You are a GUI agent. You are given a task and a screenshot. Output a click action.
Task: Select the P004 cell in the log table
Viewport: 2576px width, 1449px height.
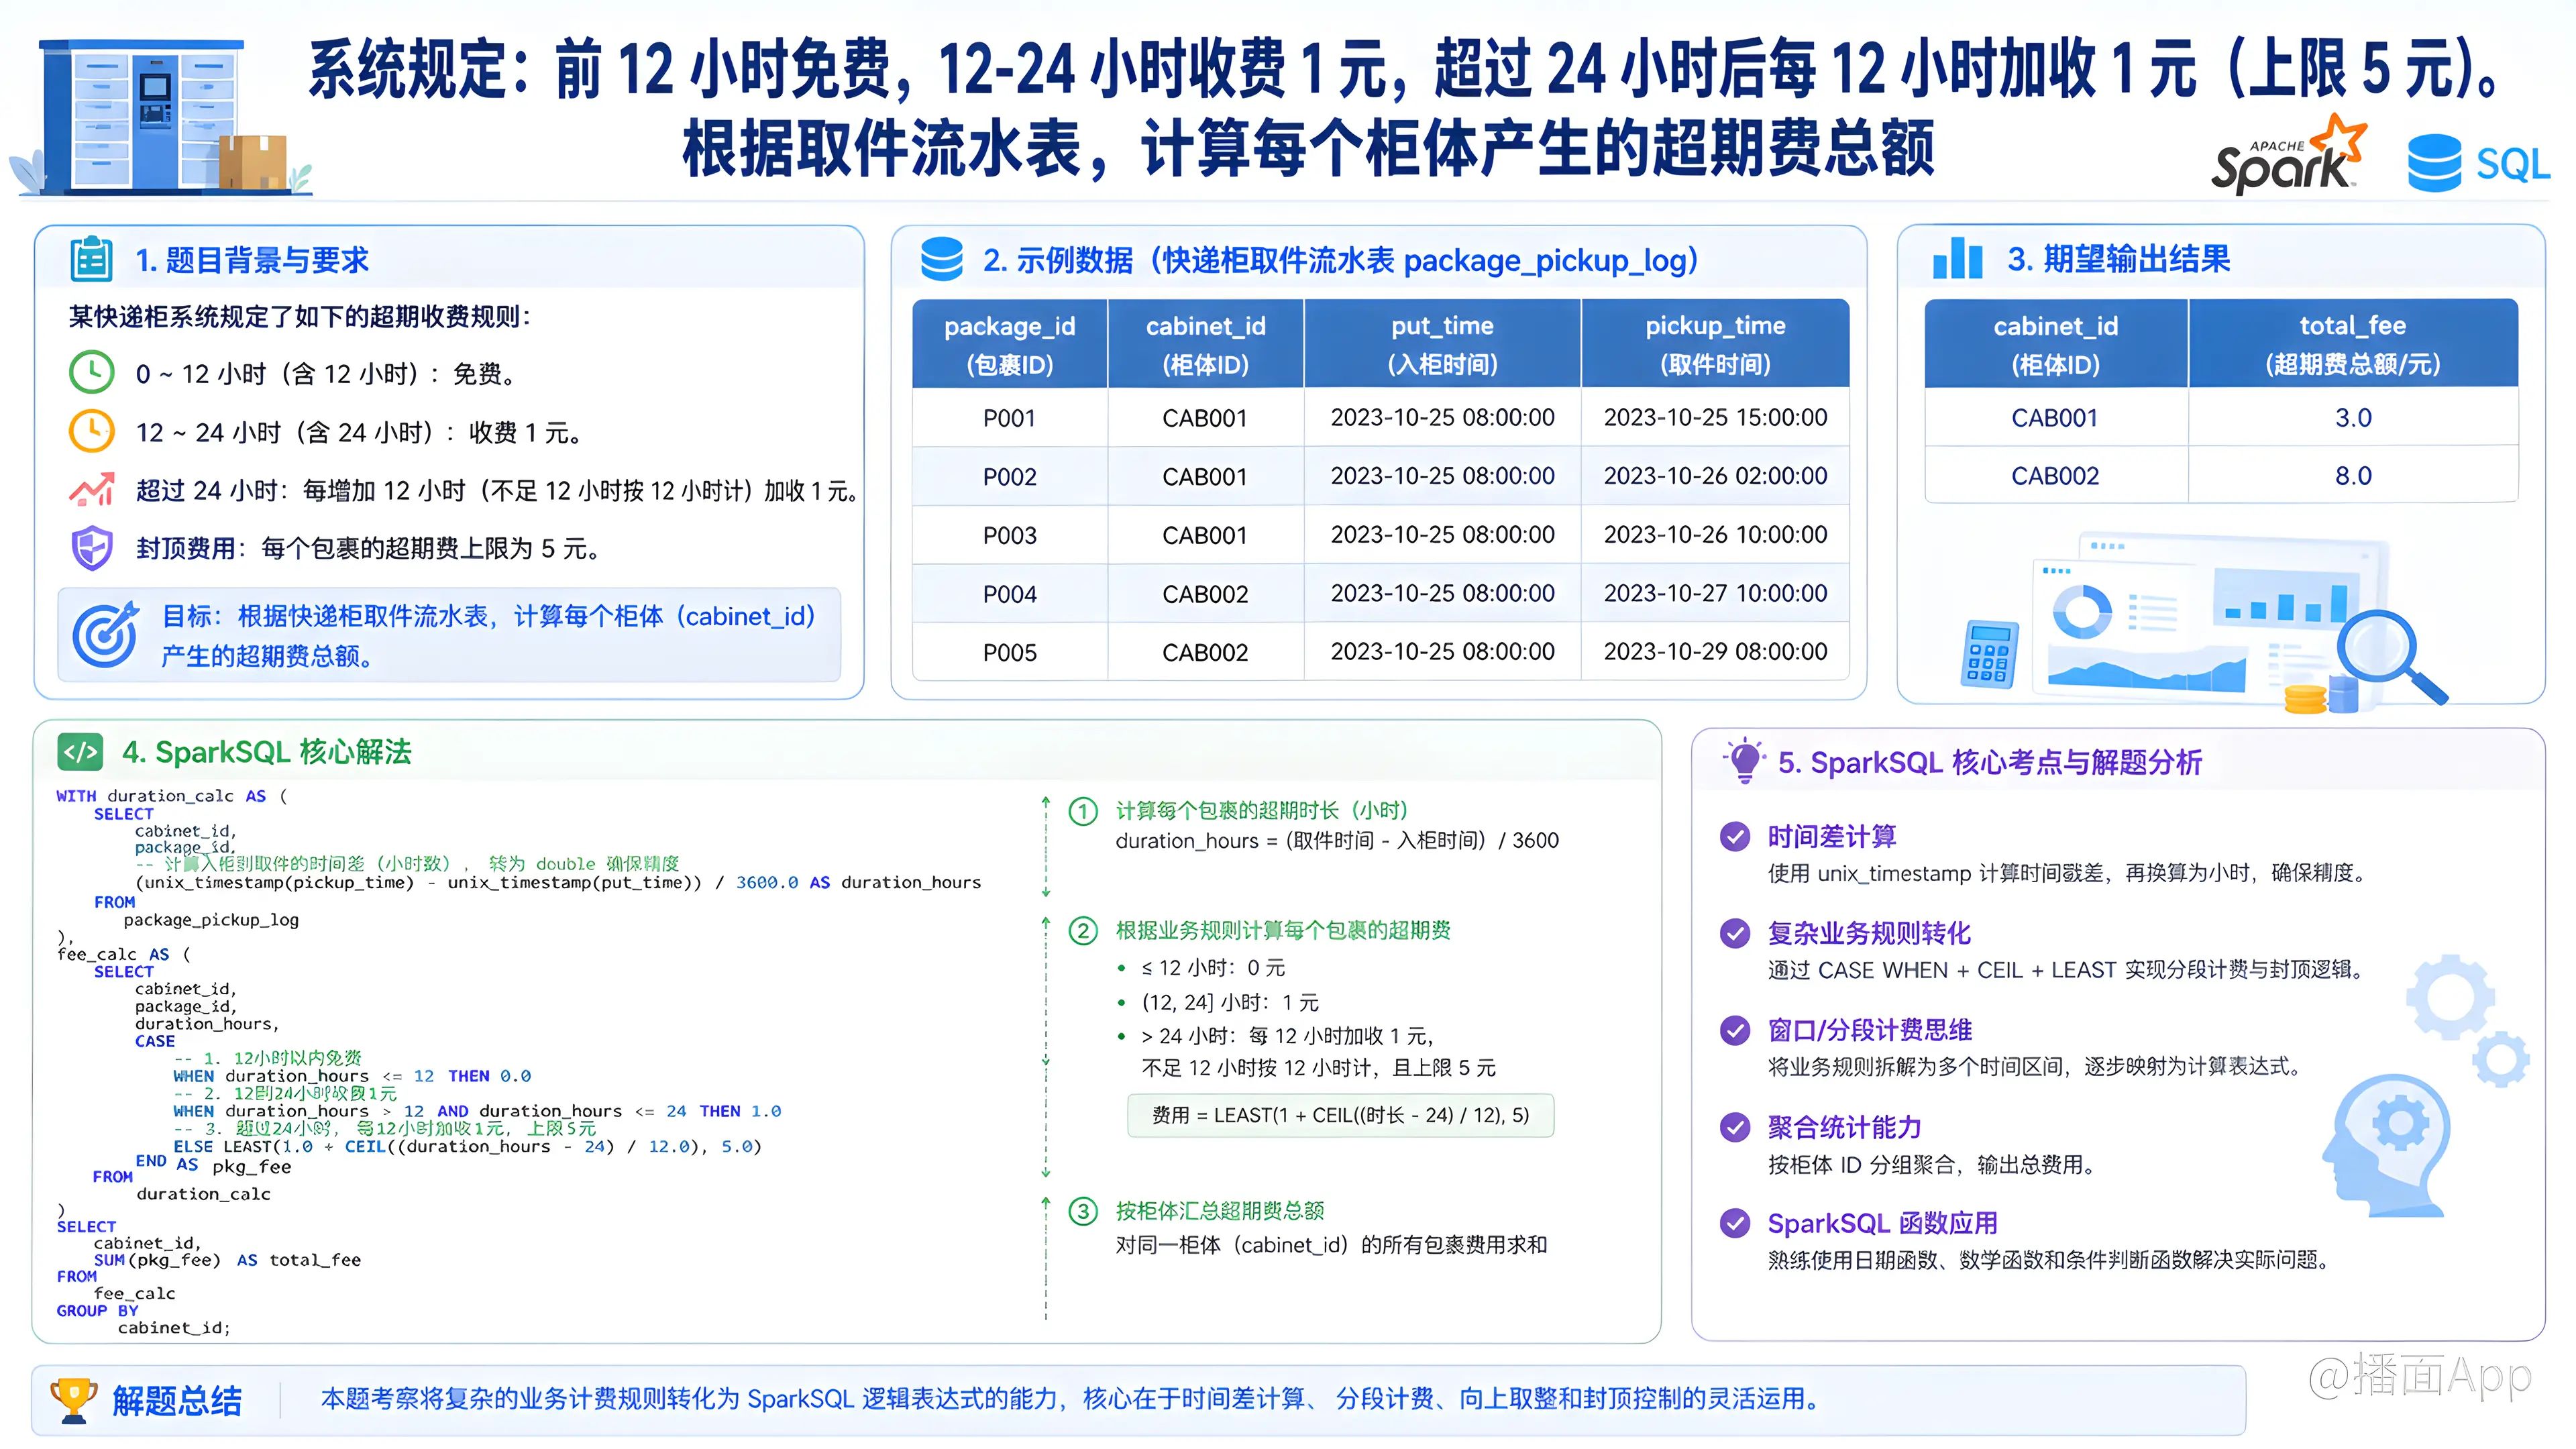click(x=1009, y=594)
